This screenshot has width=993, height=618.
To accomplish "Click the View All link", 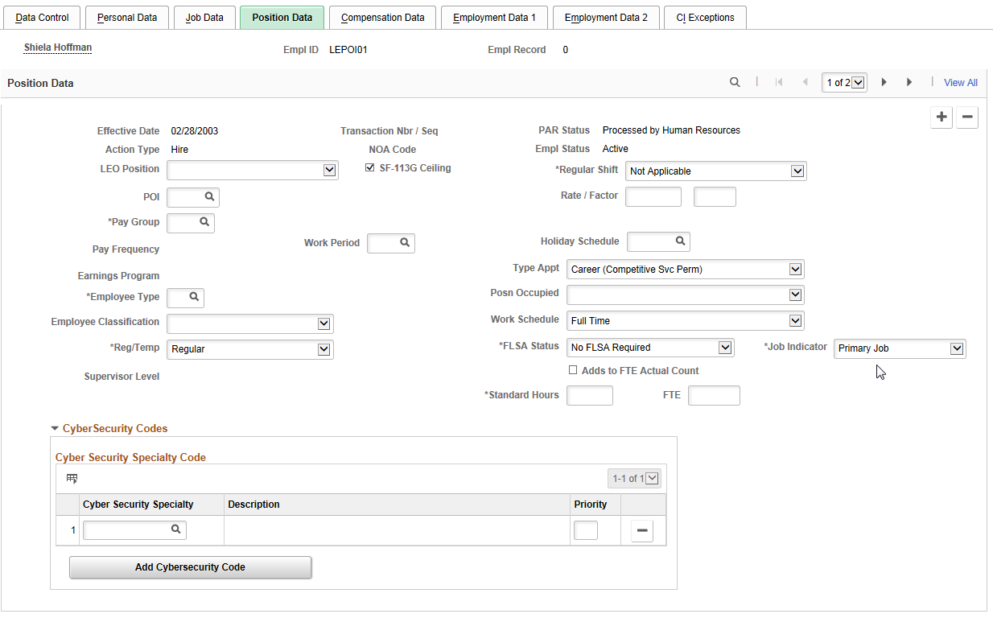I will pyautogui.click(x=961, y=82).
